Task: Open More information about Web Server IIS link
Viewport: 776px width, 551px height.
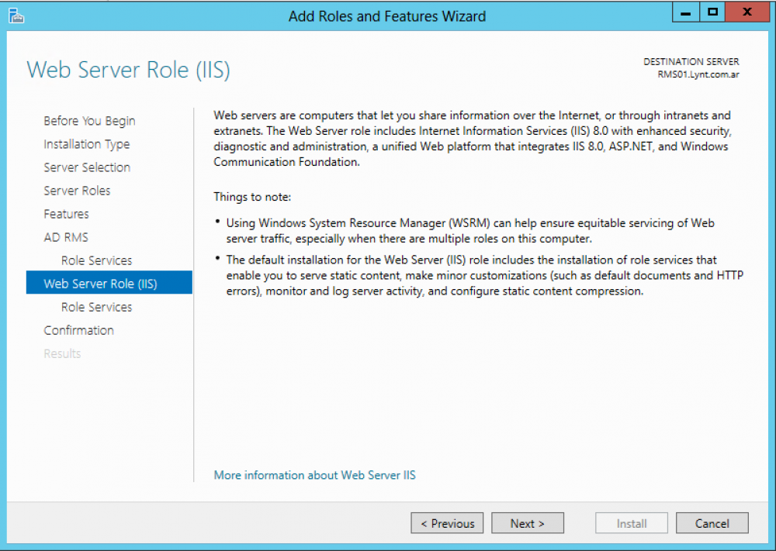Action: pos(315,475)
